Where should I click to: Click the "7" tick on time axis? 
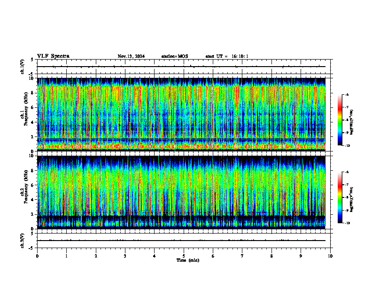point(242,256)
